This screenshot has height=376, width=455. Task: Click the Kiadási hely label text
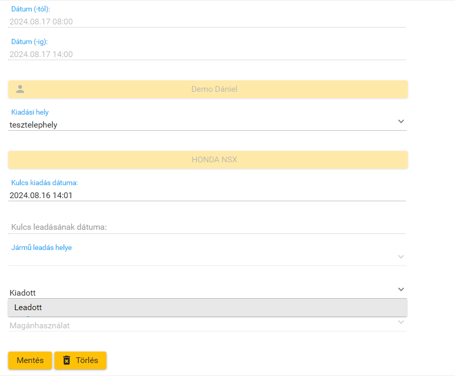point(30,112)
